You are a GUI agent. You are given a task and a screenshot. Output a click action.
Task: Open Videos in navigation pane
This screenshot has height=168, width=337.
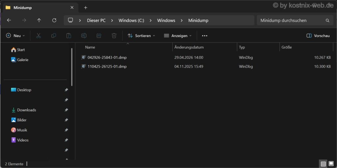click(20, 140)
